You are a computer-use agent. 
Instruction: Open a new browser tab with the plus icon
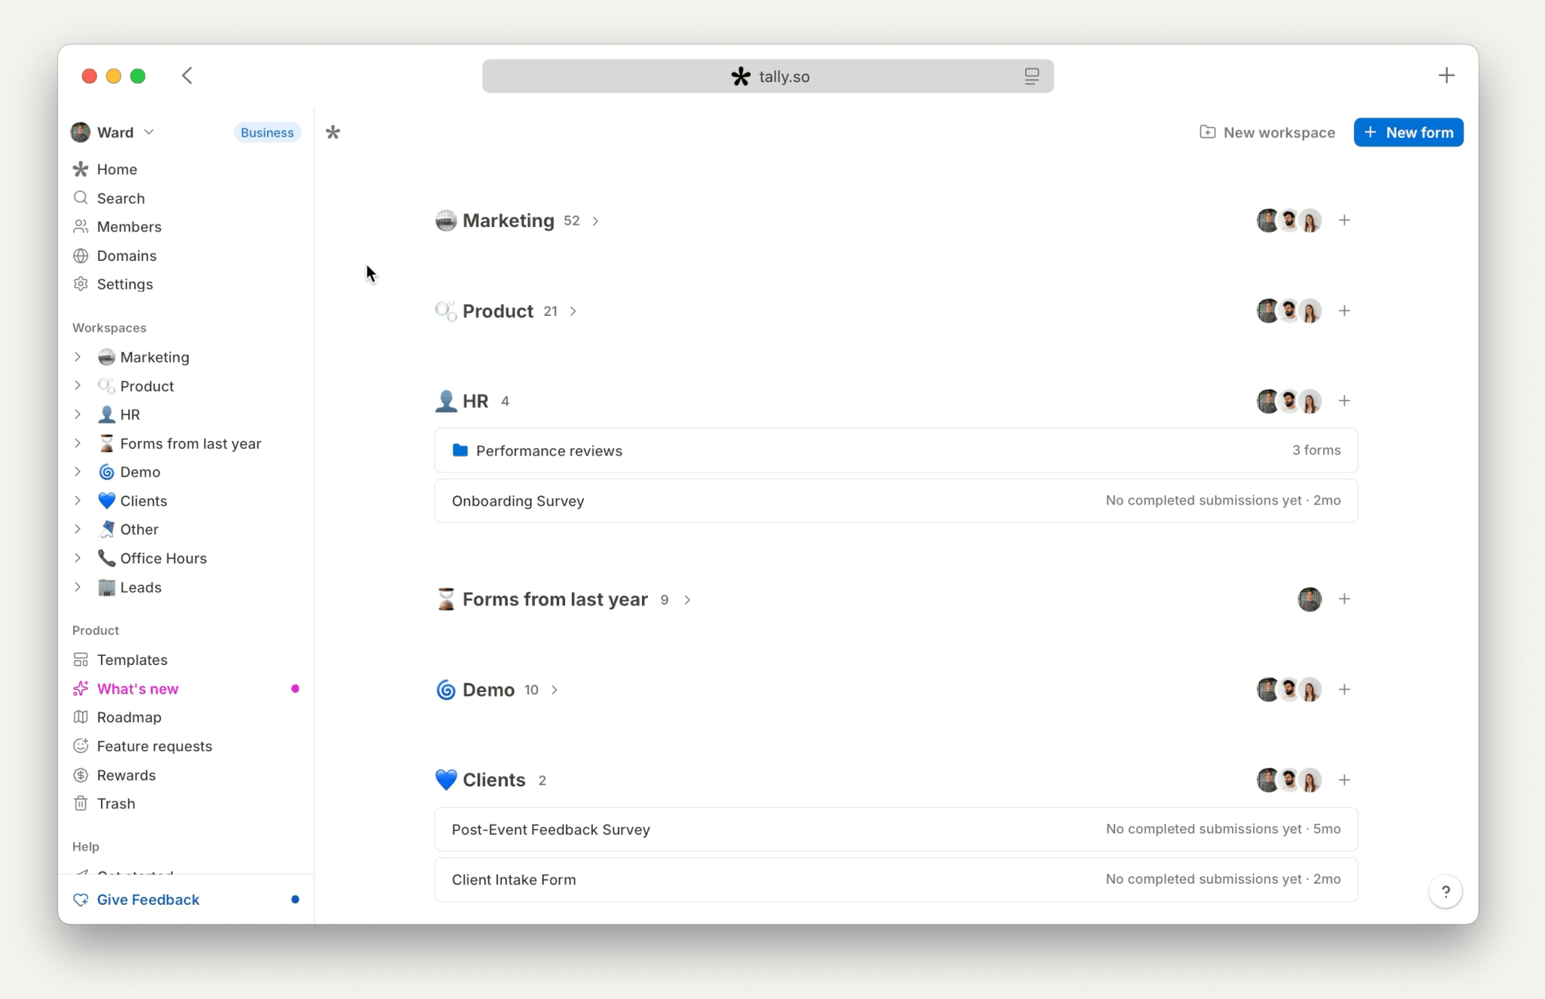(1446, 75)
